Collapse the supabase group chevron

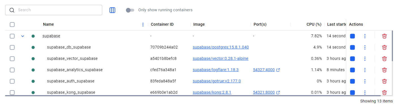click(x=23, y=36)
